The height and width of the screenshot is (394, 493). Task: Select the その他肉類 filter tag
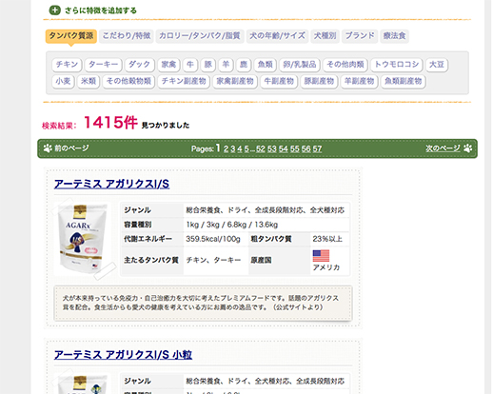345,65
